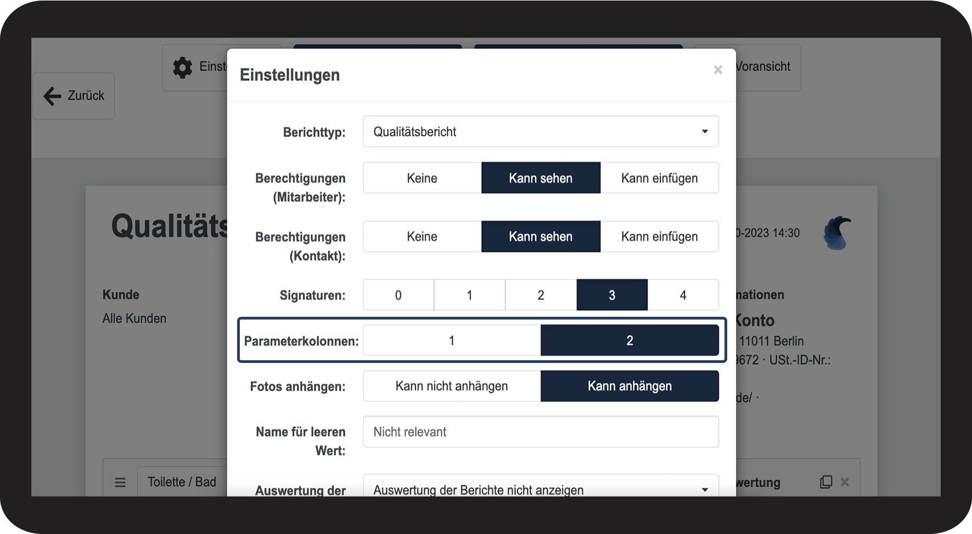Choose 0 signatures
Image resolution: width=972 pixels, height=534 pixels.
(x=398, y=295)
